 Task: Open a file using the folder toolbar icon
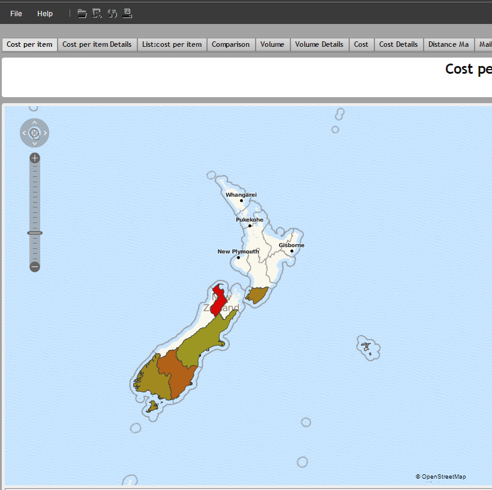(82, 13)
